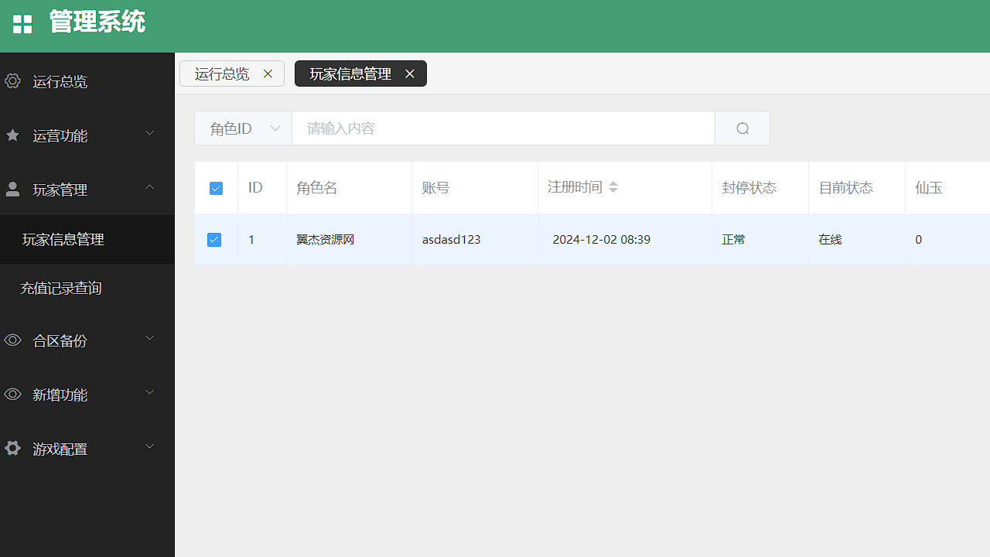990x557 pixels.
Task: Switch to the 运行总览 tab
Action: [222, 73]
